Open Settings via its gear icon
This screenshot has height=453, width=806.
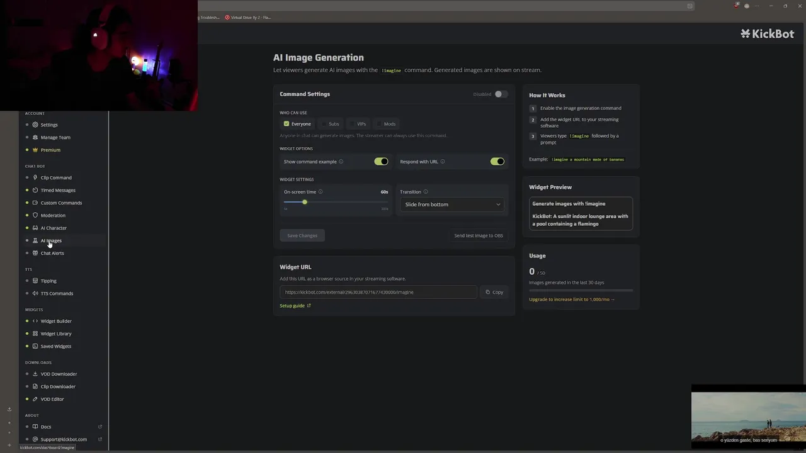tap(35, 125)
